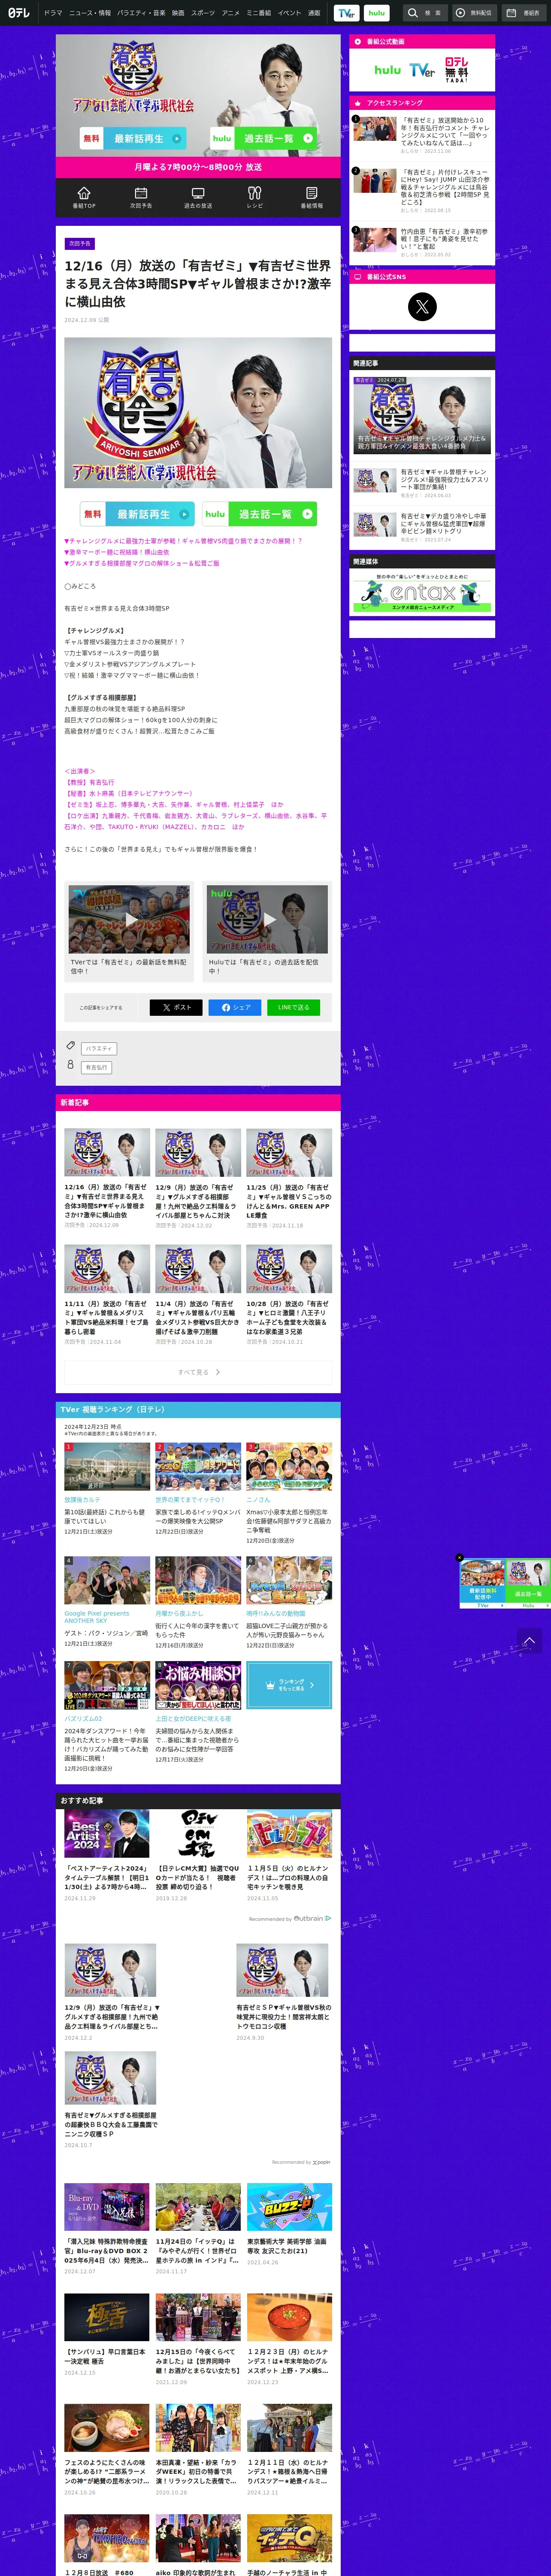
Task: Open 日テレ無料 TADA logo
Action: [x=456, y=69]
